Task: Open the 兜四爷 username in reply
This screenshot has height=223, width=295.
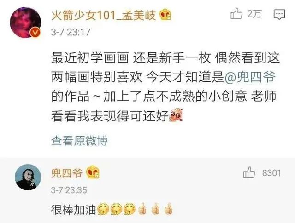Action: (x=67, y=173)
